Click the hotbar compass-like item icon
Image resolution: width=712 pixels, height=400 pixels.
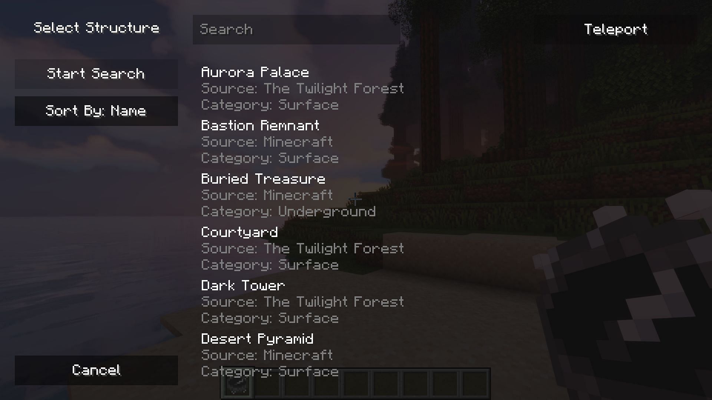237,386
